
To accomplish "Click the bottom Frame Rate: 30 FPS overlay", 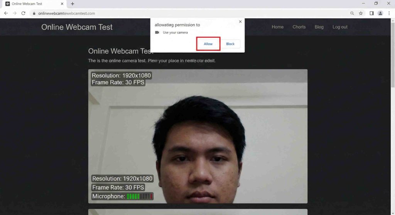I will [118, 187].
